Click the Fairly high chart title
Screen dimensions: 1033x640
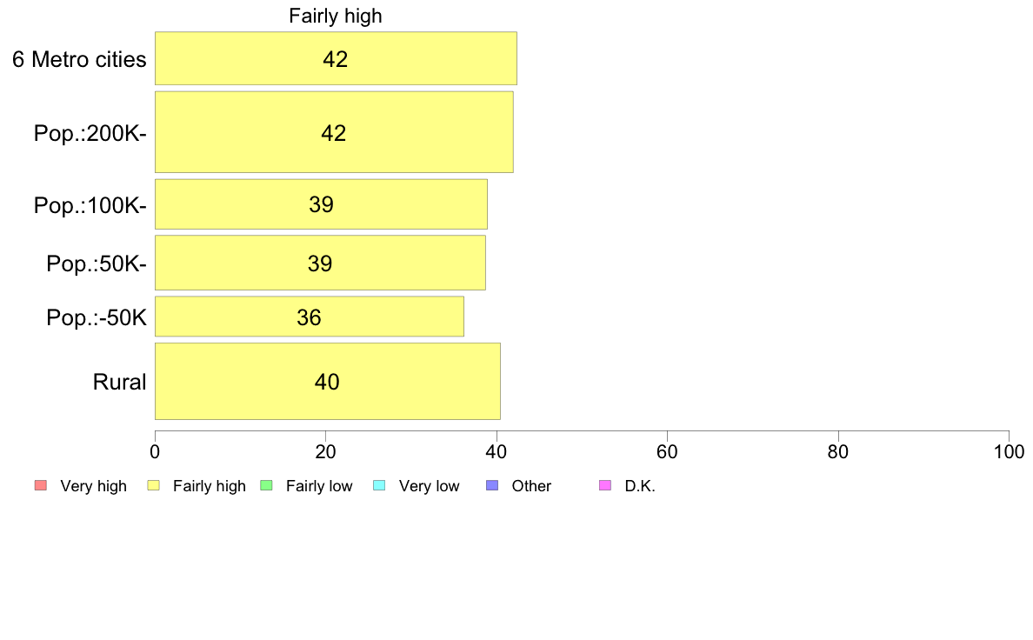[336, 16]
